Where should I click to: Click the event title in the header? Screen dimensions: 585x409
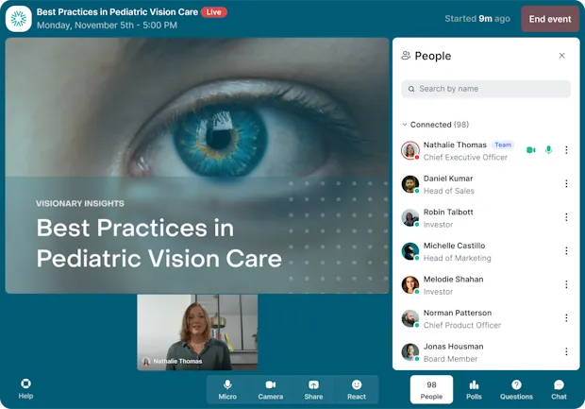(x=117, y=12)
